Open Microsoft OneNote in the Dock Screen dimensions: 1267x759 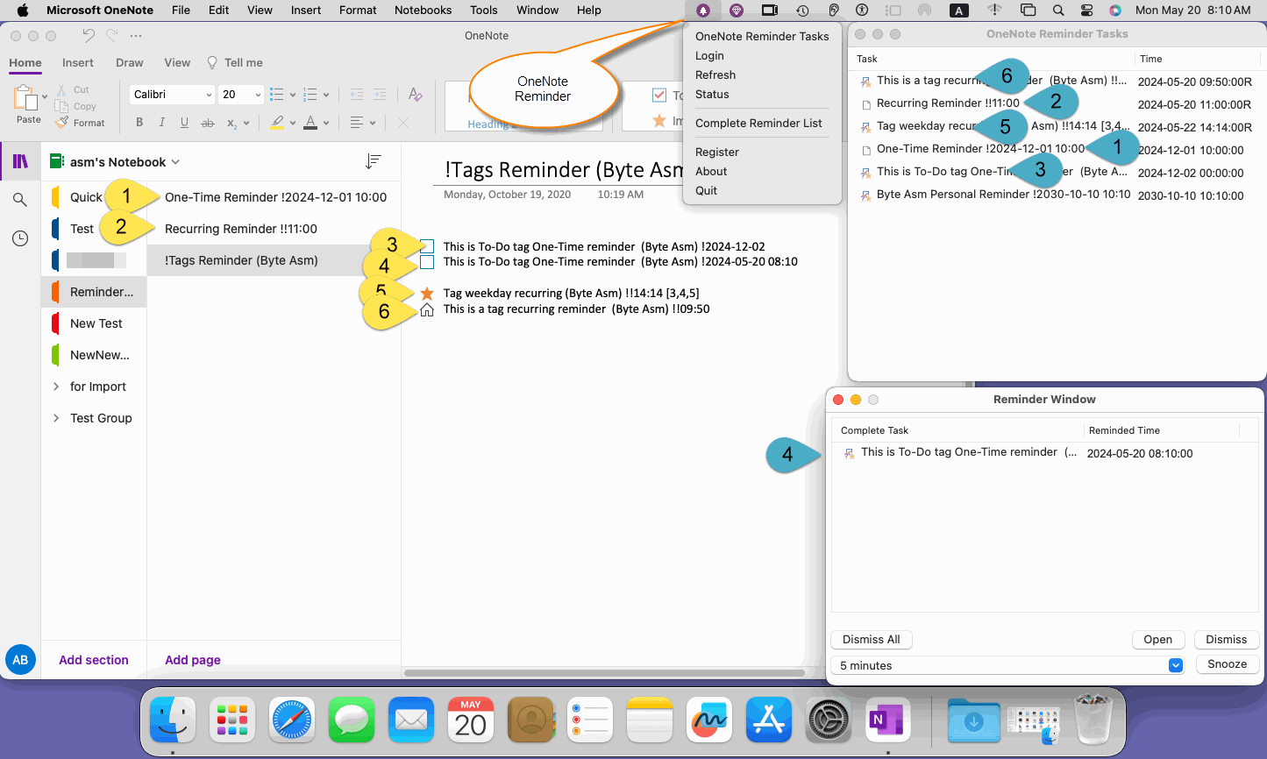(x=888, y=720)
